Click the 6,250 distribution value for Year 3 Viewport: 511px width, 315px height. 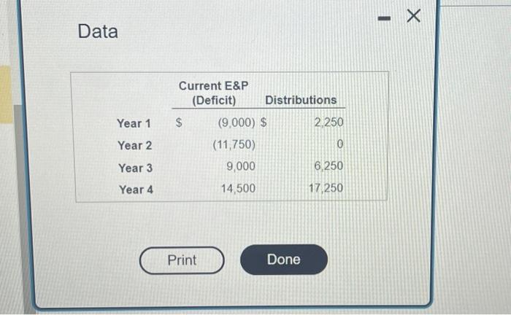click(328, 166)
